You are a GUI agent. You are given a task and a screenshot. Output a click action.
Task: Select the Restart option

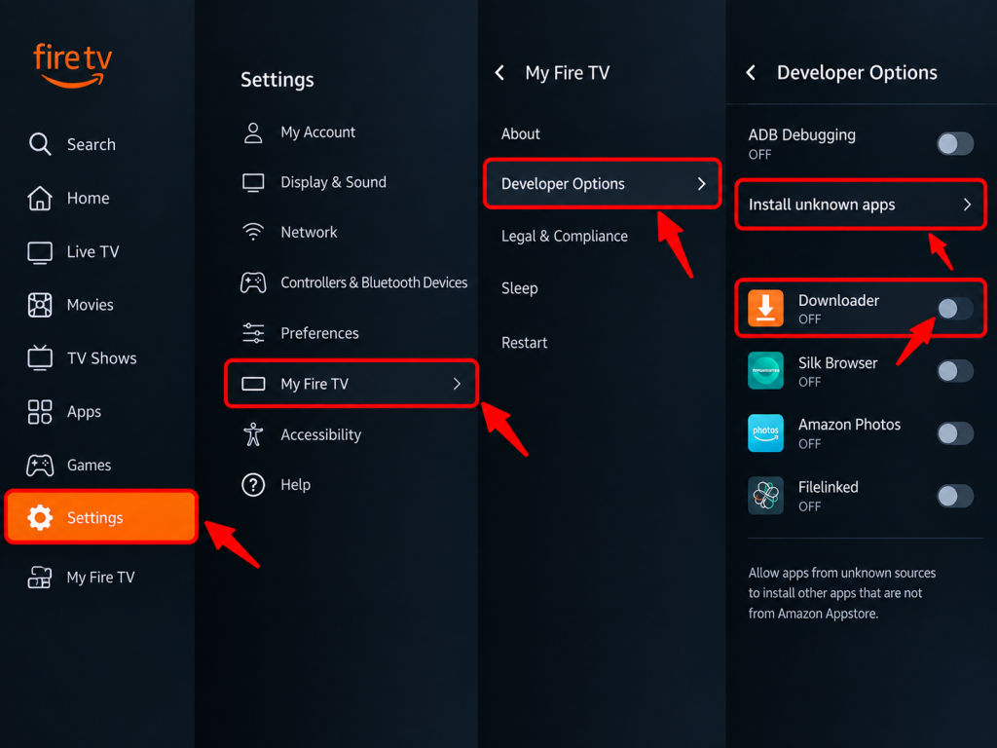(524, 343)
